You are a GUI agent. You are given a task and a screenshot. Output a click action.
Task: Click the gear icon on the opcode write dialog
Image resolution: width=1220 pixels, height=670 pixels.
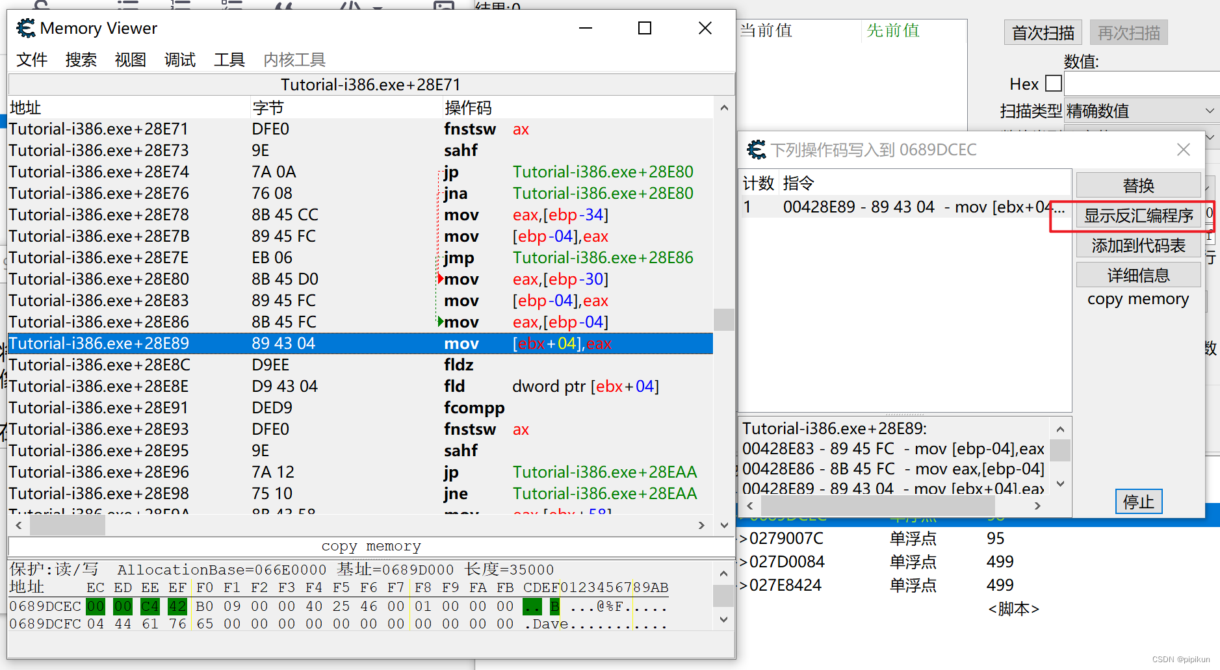click(756, 149)
